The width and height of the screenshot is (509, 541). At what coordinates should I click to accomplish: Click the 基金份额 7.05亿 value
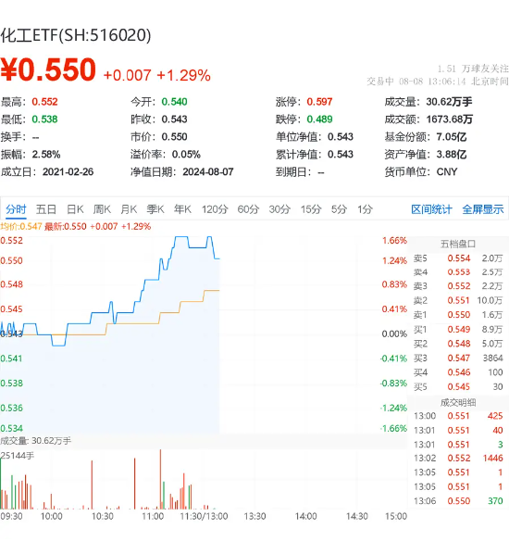point(452,137)
